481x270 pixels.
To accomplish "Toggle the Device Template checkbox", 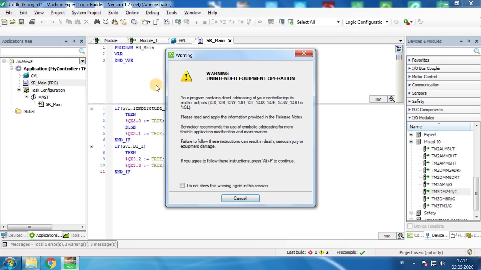I will [410, 226].
